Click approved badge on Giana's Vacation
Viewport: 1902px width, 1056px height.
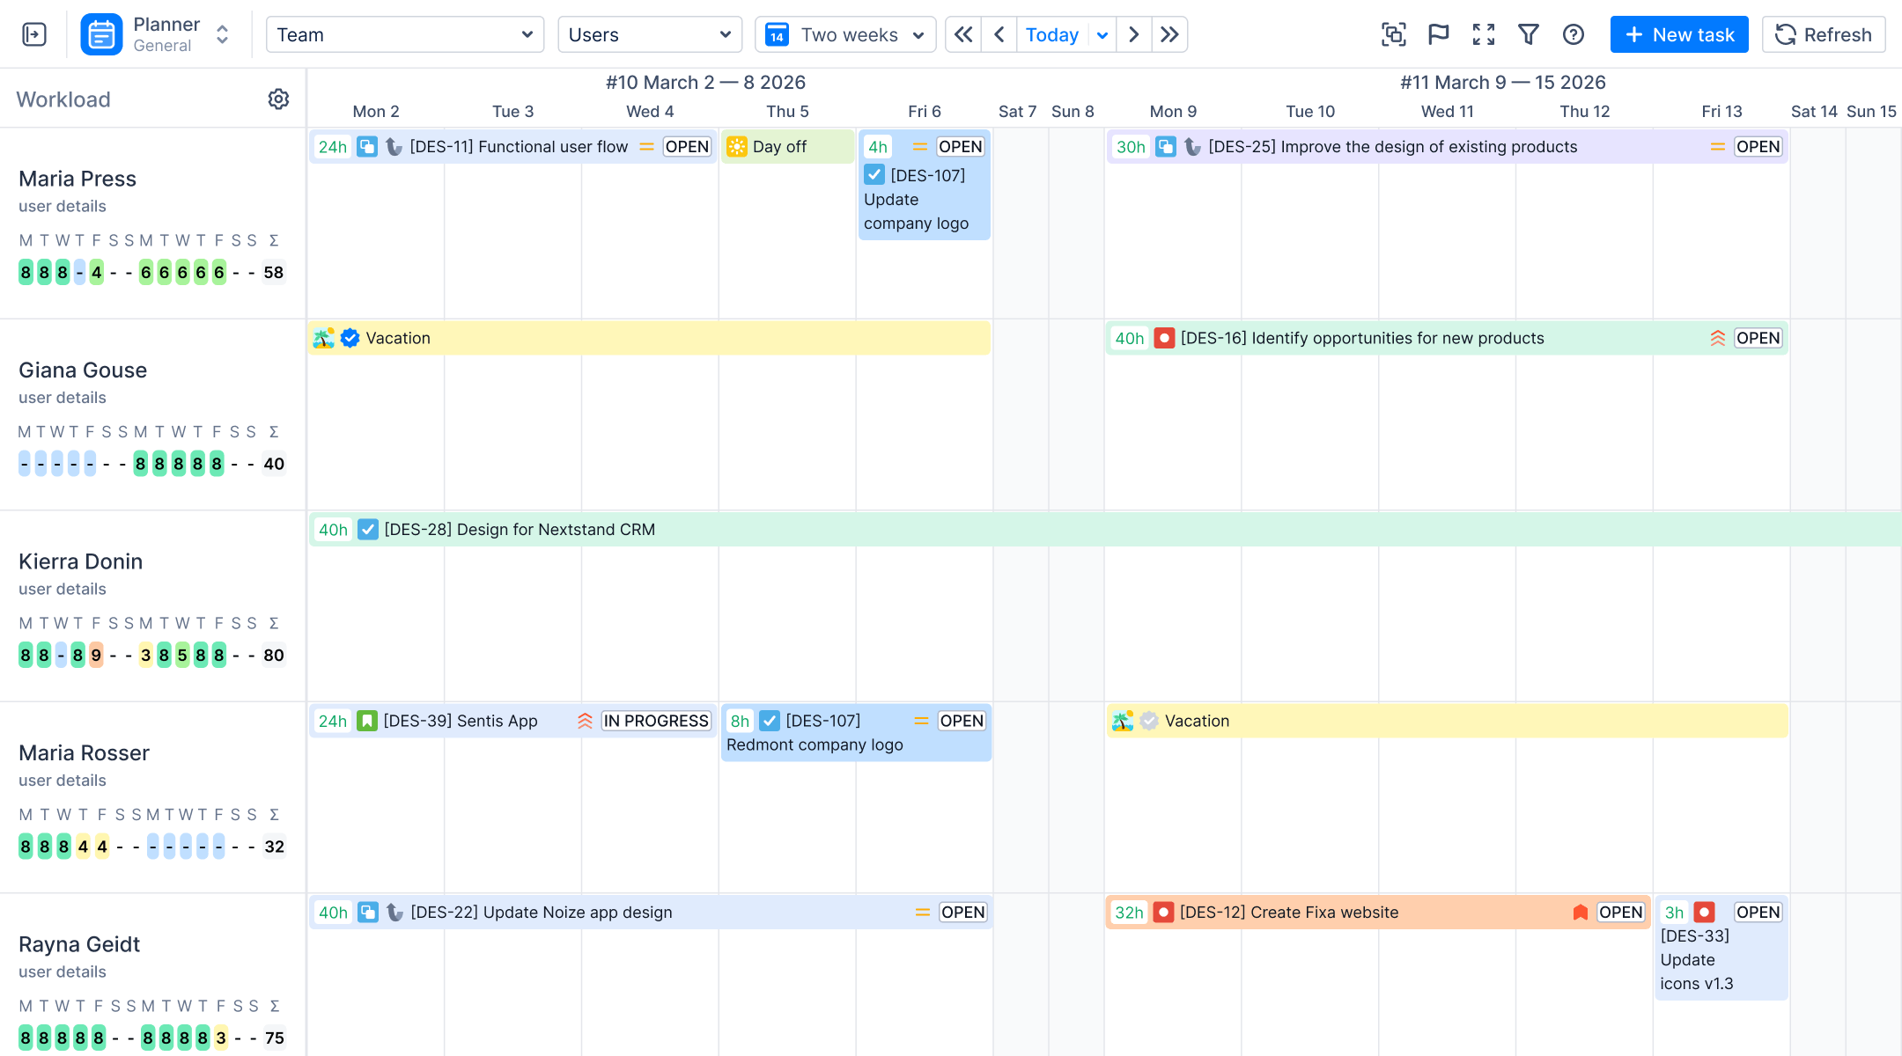click(350, 338)
